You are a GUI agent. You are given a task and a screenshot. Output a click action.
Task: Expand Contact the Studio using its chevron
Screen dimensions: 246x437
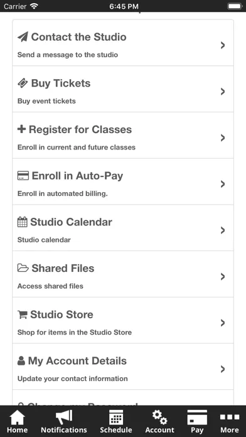point(222,45)
